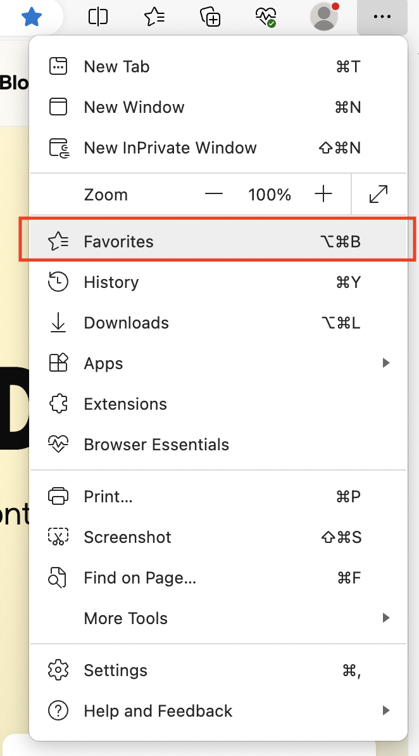Viewport: 419px width, 756px height.
Task: Click the Settings and more ellipsis icon
Action: point(382,17)
